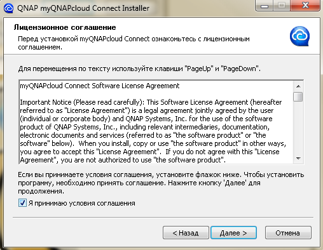Click inside the license agreement text box
The height and width of the screenshot is (250, 323).
pos(156,122)
